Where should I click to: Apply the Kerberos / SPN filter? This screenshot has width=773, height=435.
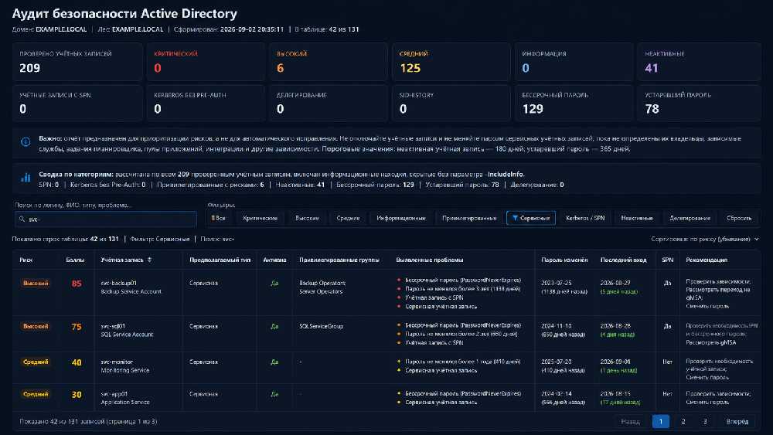(585, 218)
